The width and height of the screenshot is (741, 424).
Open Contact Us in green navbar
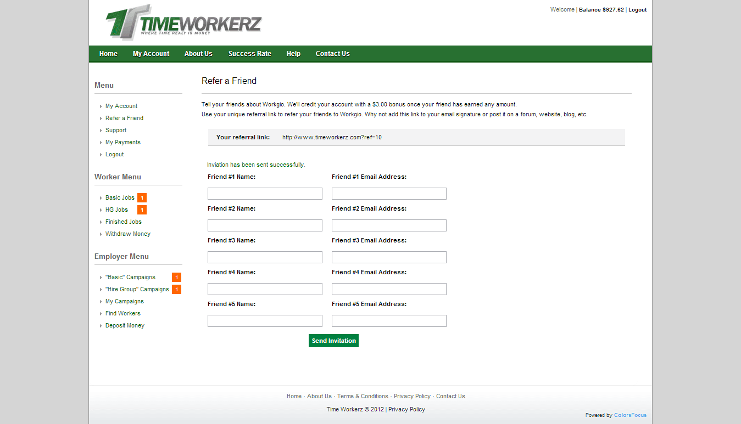[x=332, y=54]
